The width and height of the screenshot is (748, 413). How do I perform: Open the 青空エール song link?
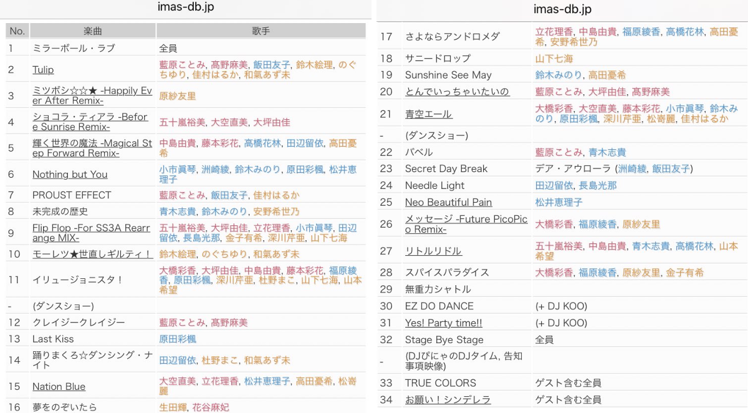[428, 114]
